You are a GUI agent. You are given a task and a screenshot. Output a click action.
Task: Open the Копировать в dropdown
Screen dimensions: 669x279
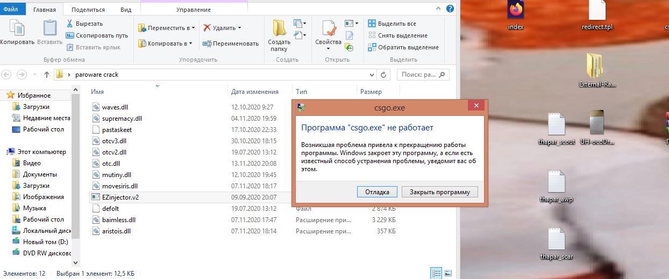165,43
